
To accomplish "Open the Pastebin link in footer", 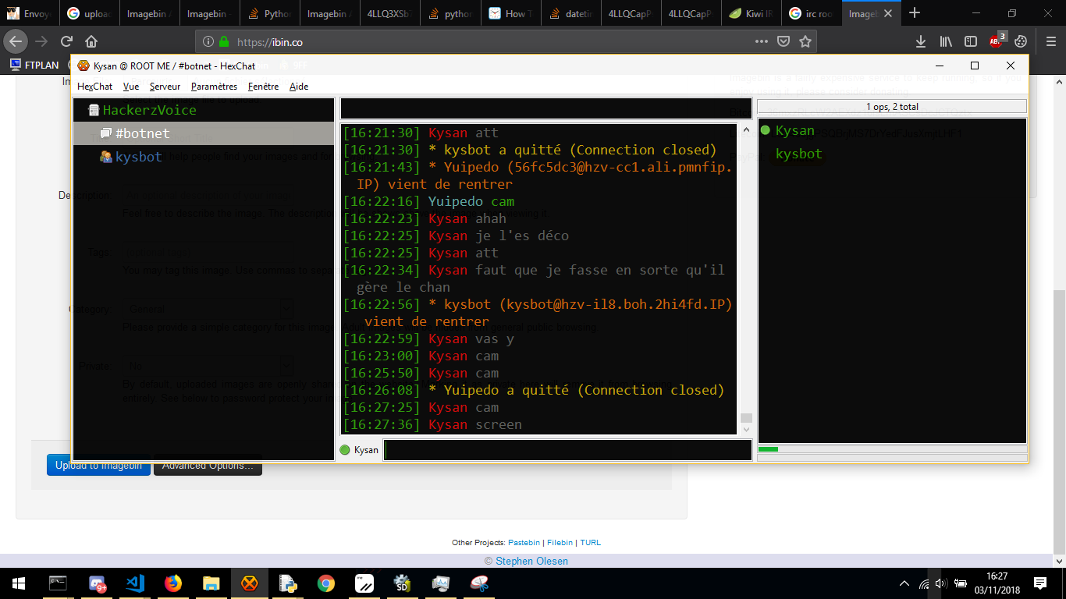I will click(x=524, y=542).
